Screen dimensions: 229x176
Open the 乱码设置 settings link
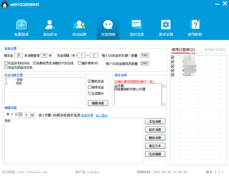click(x=87, y=115)
